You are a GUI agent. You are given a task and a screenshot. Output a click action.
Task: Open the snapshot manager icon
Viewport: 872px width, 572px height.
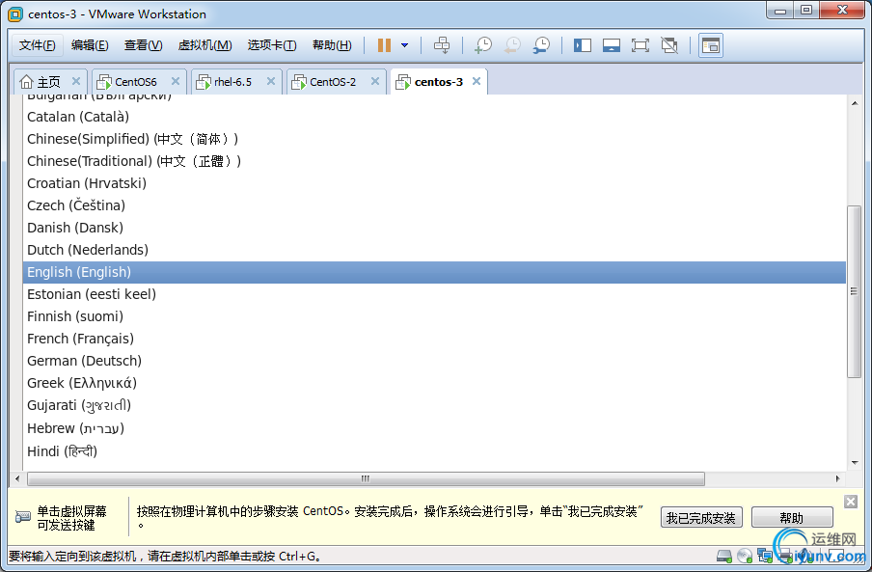[x=541, y=45]
